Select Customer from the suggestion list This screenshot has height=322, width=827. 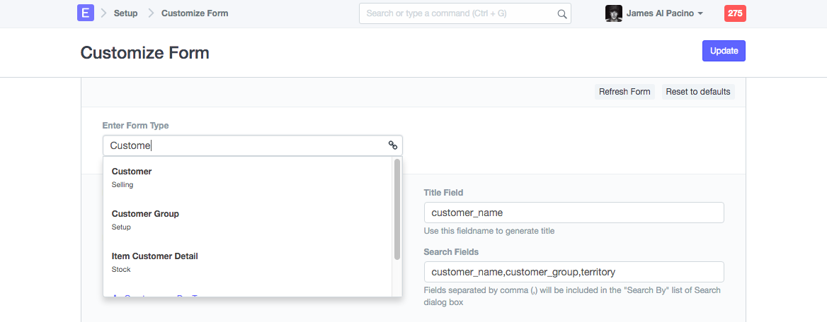[132, 177]
